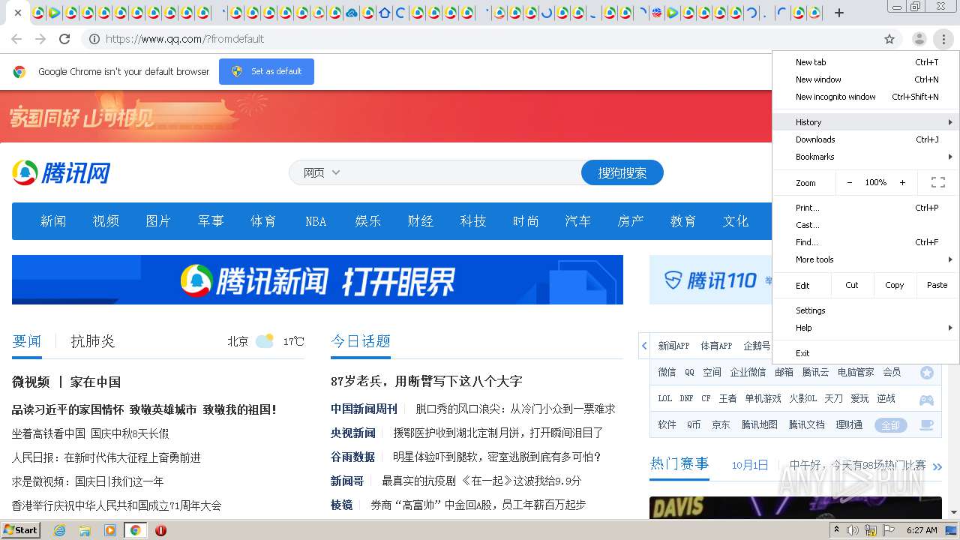Select New tab in Chrome menu
This screenshot has width=960, height=540.
[865, 62]
